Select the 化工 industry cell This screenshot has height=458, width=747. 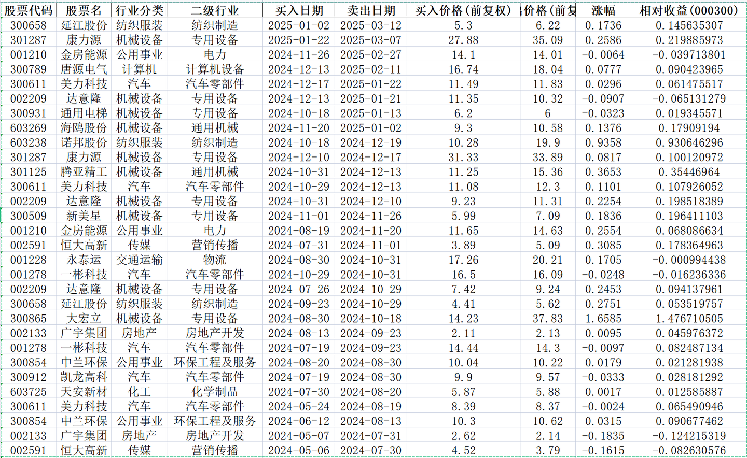[x=139, y=392]
